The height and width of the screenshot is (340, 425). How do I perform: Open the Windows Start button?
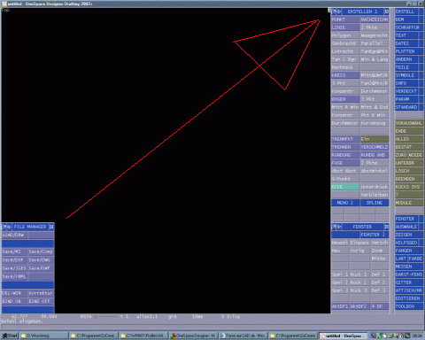[x=10, y=336]
